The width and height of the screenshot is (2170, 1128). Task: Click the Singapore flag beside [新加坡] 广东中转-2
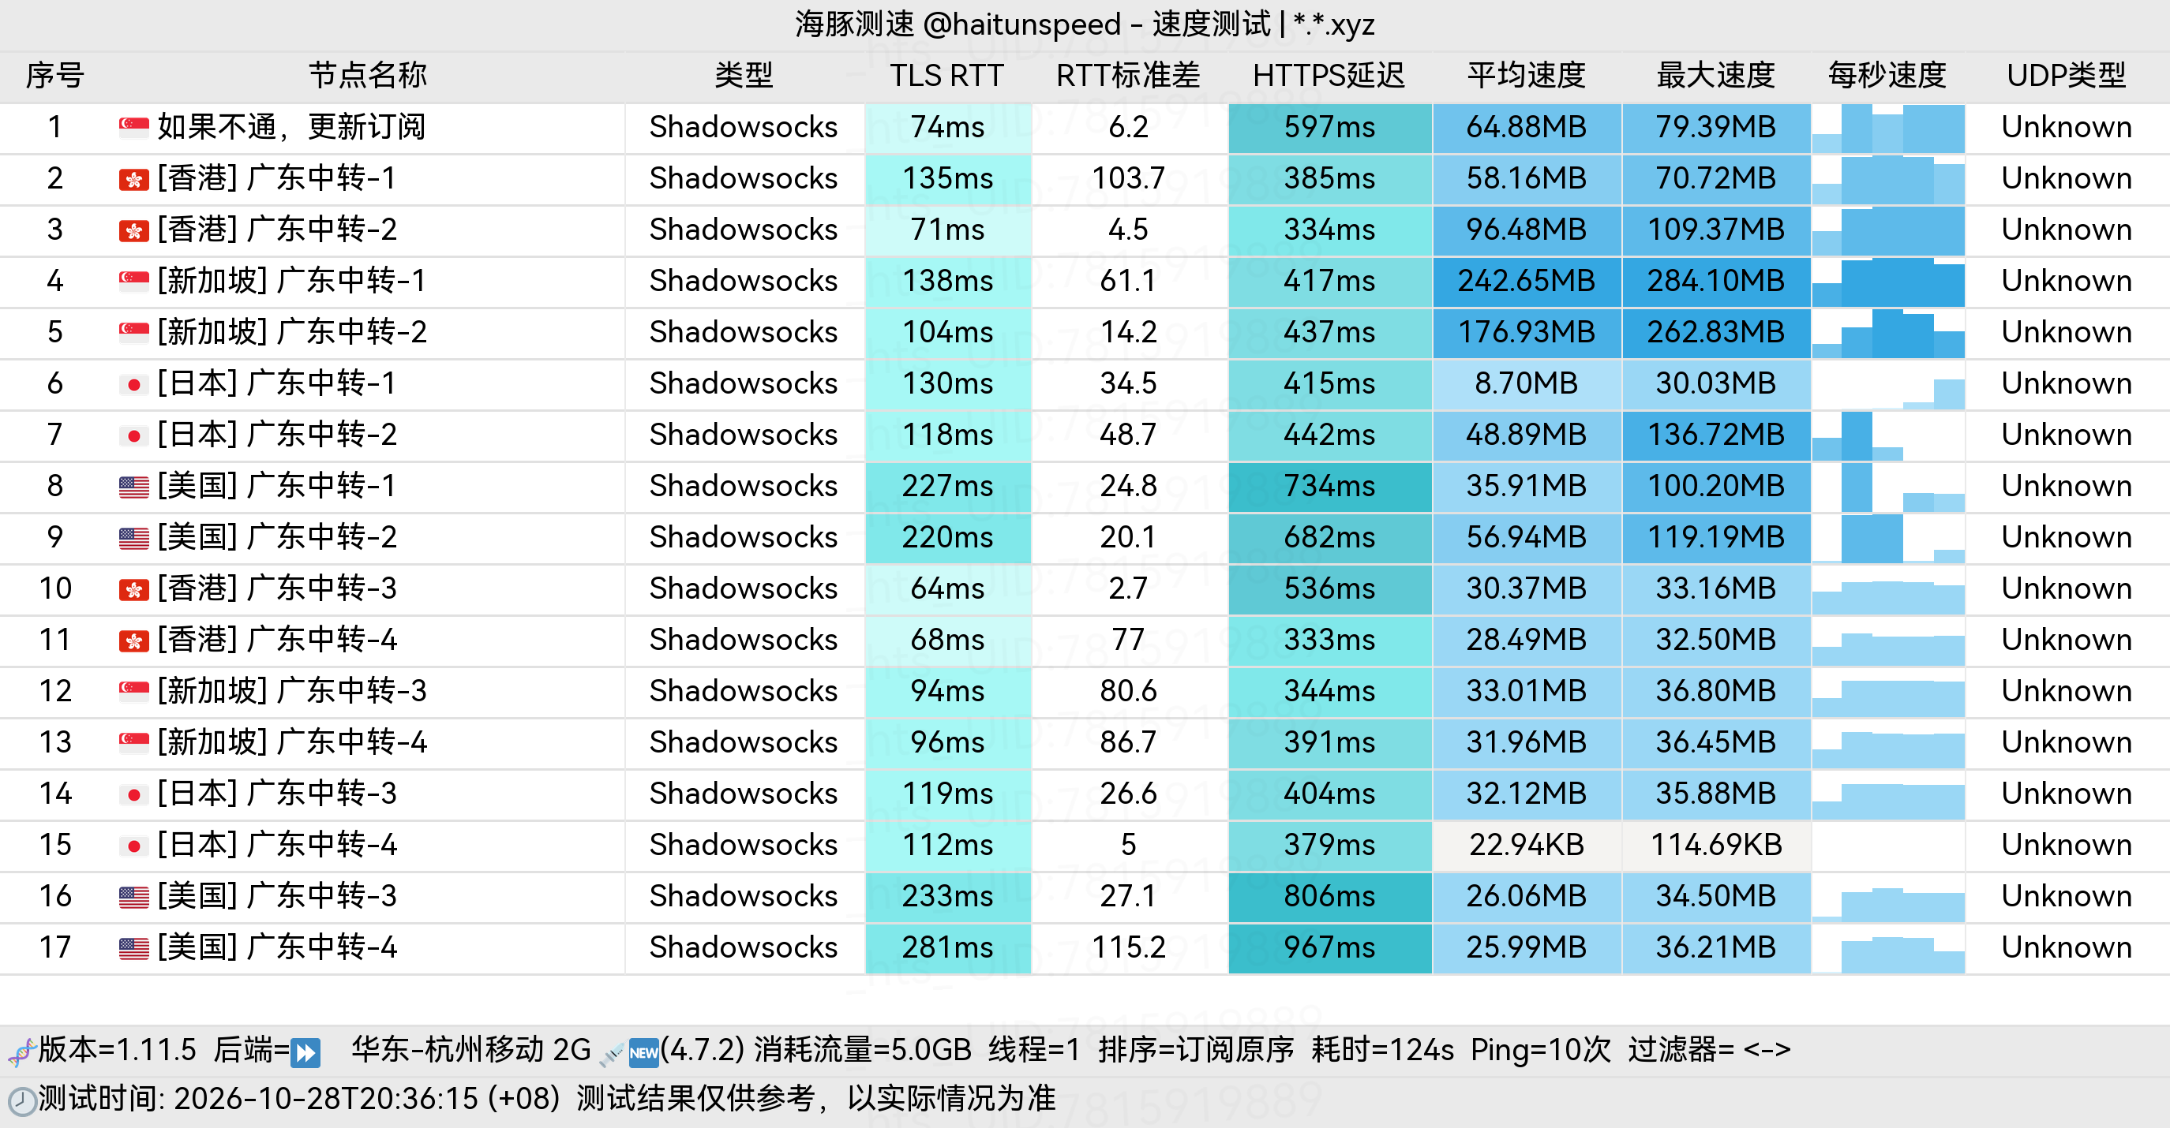(x=134, y=333)
